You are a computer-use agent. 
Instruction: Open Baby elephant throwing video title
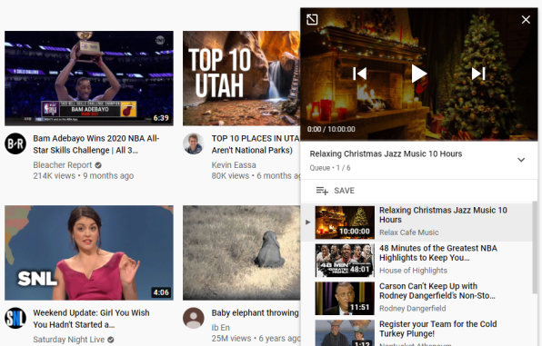(x=256, y=312)
